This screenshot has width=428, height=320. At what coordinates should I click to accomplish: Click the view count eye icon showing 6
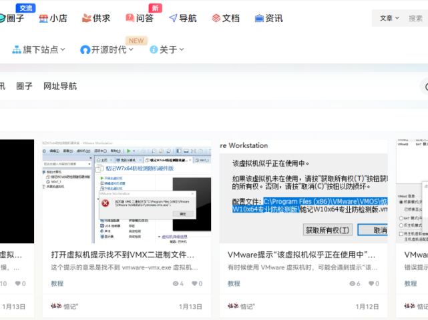click(x=352, y=284)
